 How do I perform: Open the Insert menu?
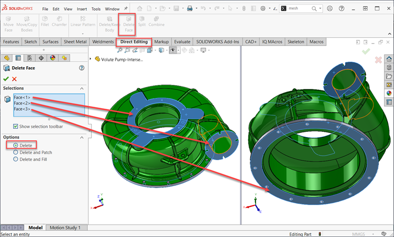coord(82,9)
